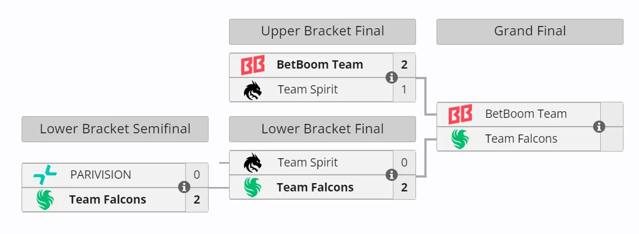Click PARIVISION logo in Lower Bracket Semifinal

click(45, 175)
